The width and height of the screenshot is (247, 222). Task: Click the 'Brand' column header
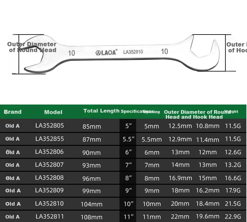click(x=13, y=112)
